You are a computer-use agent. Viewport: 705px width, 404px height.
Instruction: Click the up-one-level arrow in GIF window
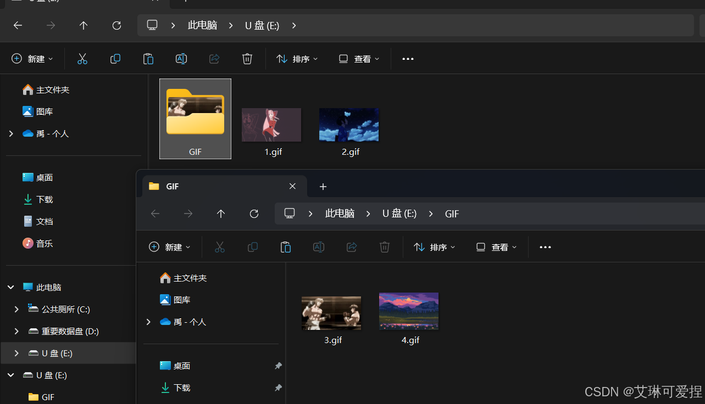point(220,214)
